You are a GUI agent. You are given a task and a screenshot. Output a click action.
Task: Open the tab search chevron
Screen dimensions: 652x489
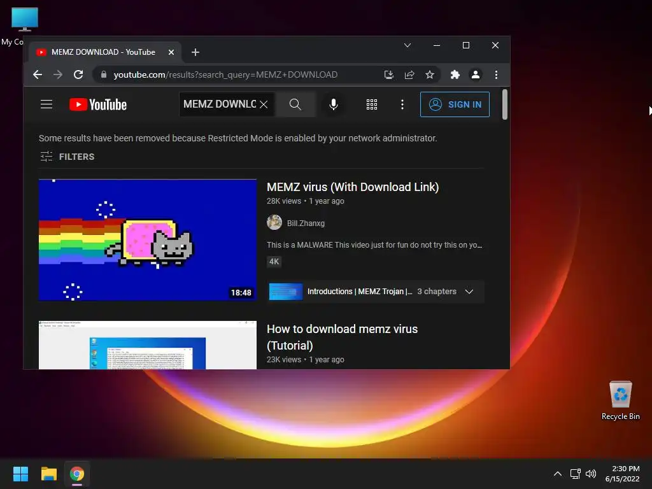407,45
